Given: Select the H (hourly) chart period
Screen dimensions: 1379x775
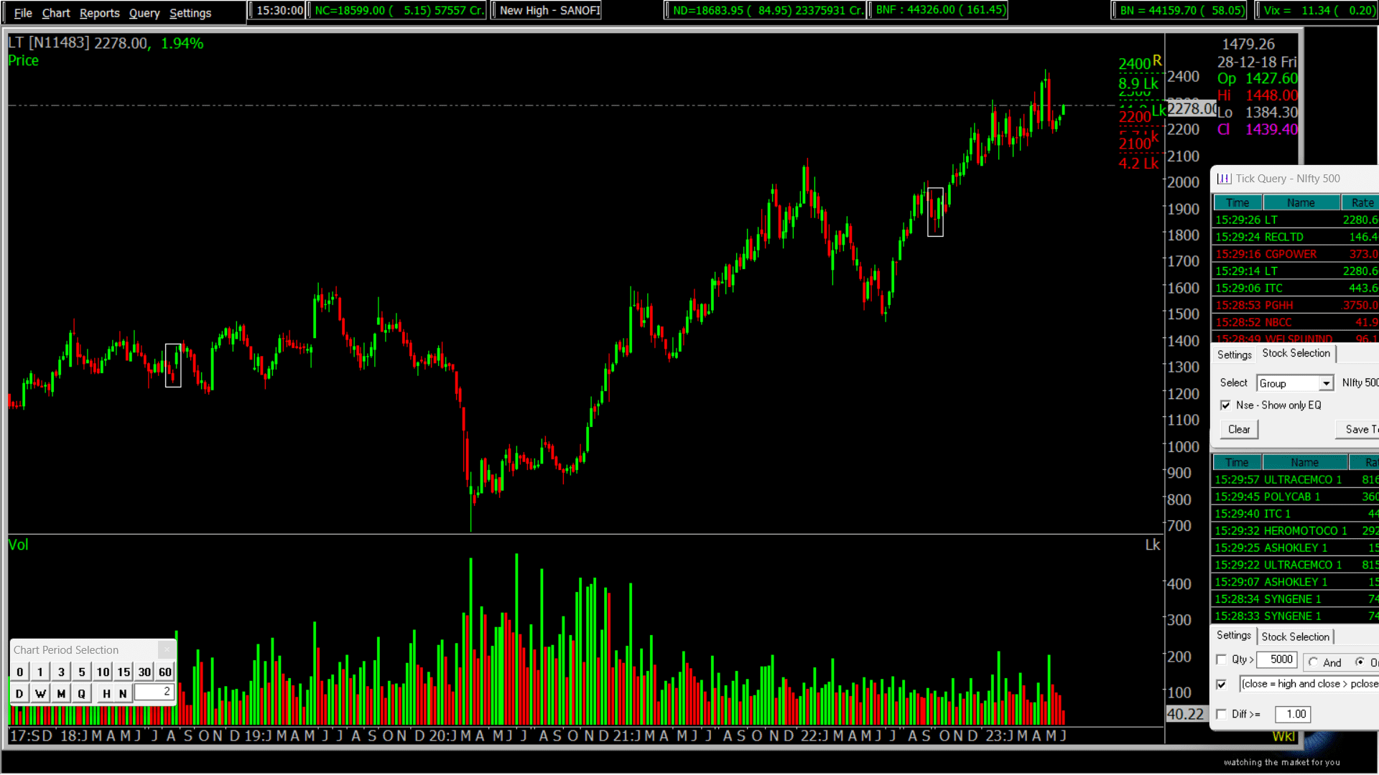Looking at the screenshot, I should point(106,693).
